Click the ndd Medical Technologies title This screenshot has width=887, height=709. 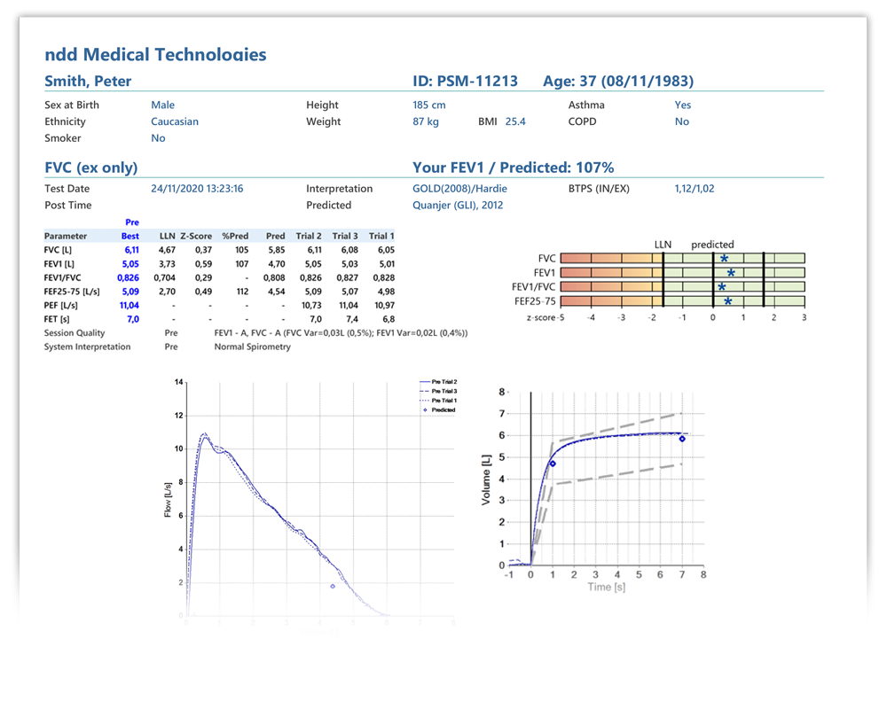tap(155, 55)
